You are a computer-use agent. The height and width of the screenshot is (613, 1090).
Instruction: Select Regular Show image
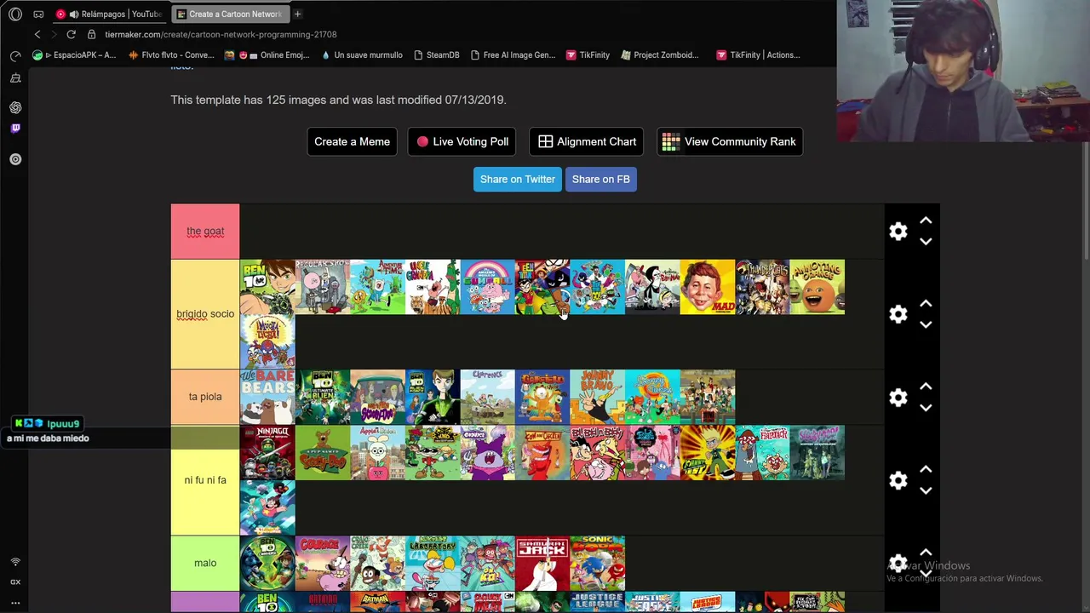(323, 287)
